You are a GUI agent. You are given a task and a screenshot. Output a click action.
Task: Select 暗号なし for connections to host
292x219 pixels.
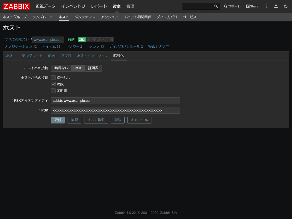point(61,68)
